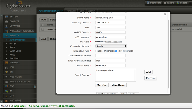Click the WAF globe icon

tap(7, 86)
